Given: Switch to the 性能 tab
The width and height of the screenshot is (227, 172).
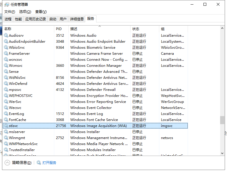Looking at the screenshot, I should point(18,19).
